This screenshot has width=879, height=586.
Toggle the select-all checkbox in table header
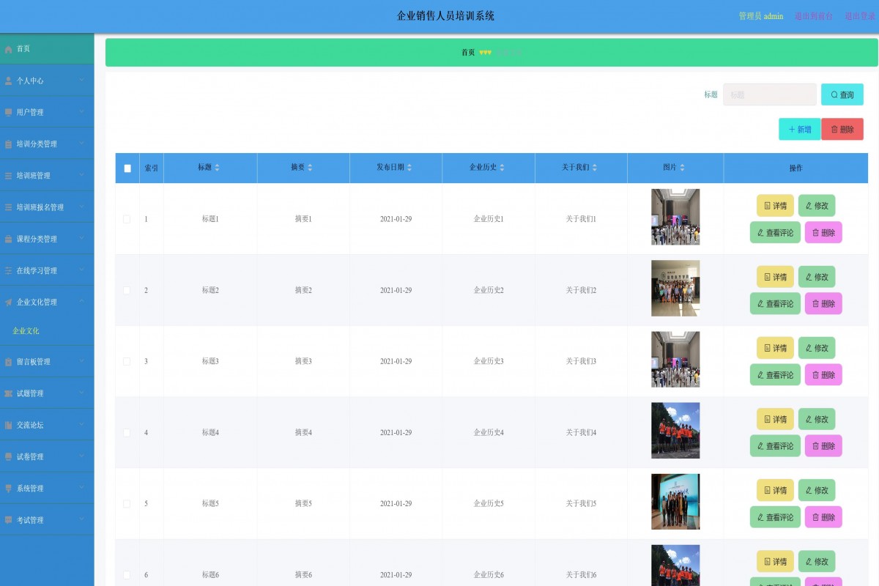(127, 168)
